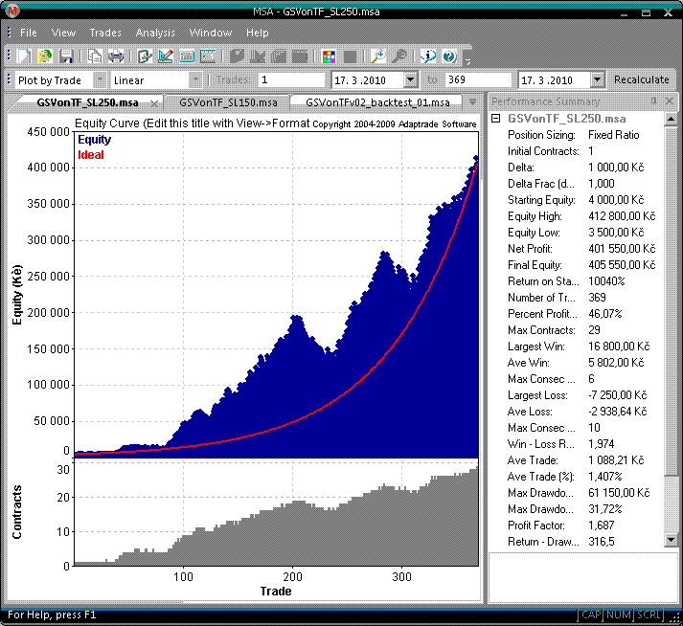This screenshot has width=683, height=626.
Task: Collapse the GSVonTF_SL250.msa tree node
Action: click(495, 119)
